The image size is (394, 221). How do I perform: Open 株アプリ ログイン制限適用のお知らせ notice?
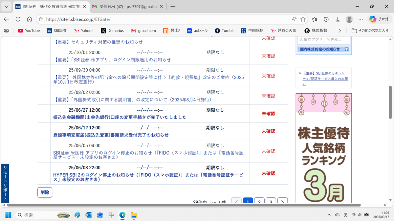112,60
